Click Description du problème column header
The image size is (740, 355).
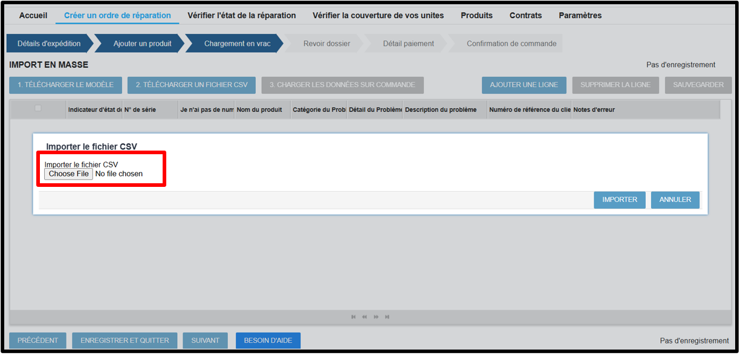445,109
